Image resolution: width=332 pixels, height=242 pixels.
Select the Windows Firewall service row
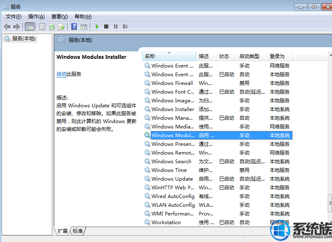[x=217, y=83]
